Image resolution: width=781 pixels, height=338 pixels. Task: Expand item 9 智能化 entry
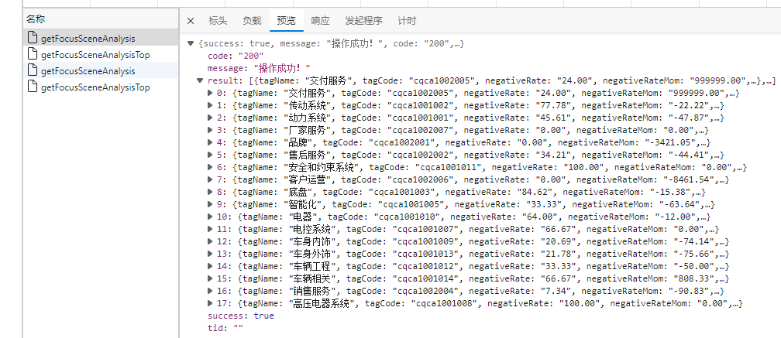(x=211, y=204)
